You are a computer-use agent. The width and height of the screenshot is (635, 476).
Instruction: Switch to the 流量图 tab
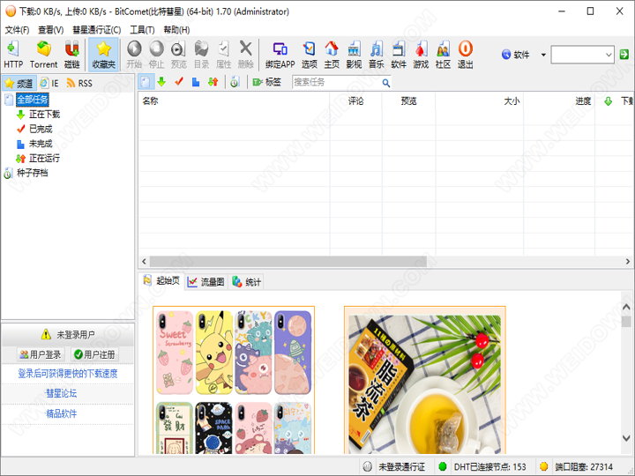point(205,282)
